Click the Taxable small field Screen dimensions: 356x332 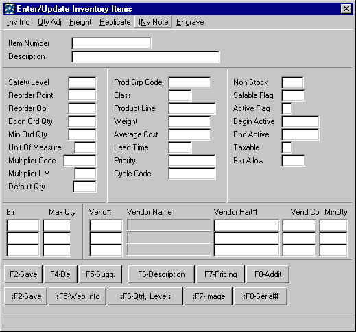click(x=287, y=147)
